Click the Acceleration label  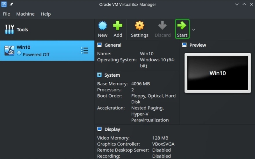click(111, 108)
